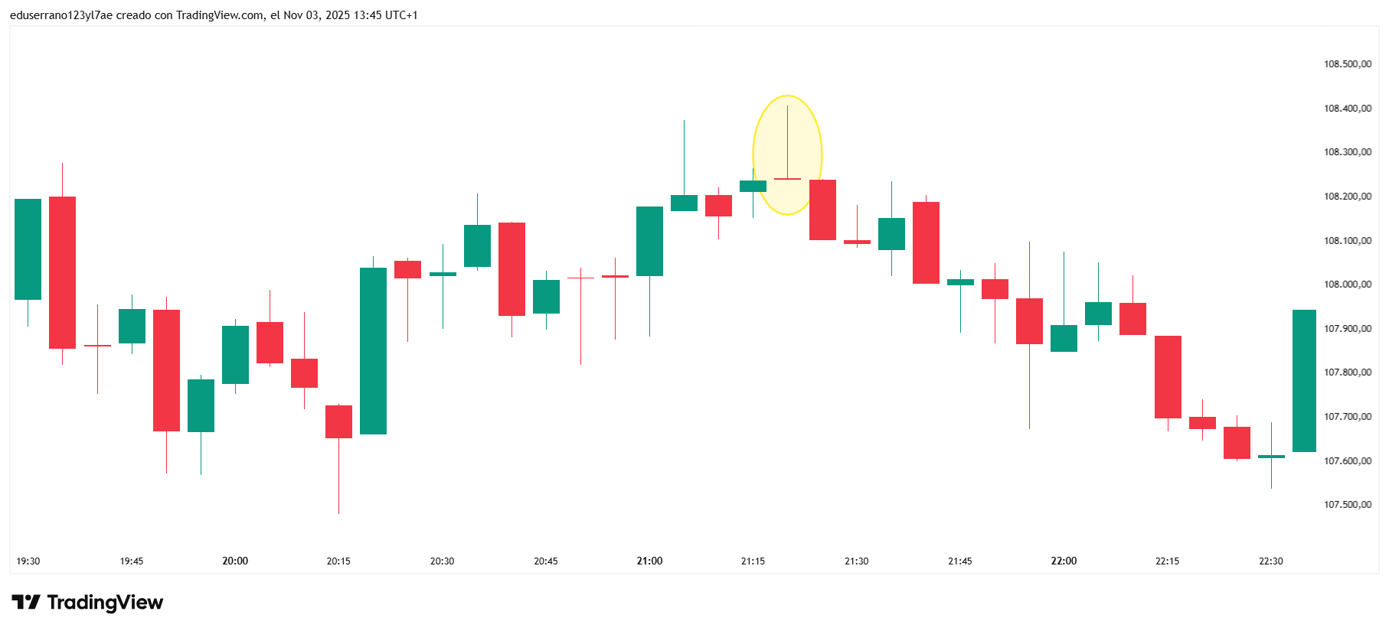This screenshot has height=631, width=1389.
Task: Click the 107.500,00 price axis label
Action: click(1347, 505)
